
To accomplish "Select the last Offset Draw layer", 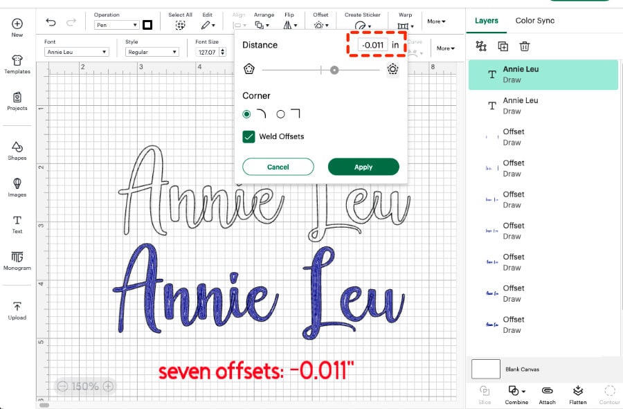I will point(543,325).
